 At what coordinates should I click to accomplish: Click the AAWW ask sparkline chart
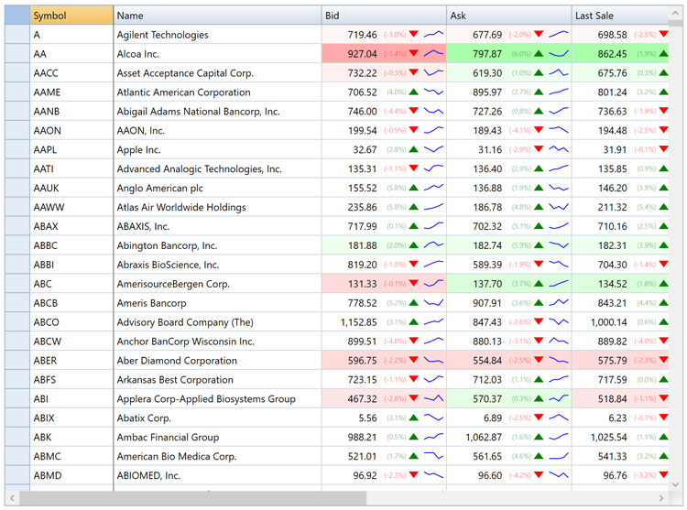559,207
